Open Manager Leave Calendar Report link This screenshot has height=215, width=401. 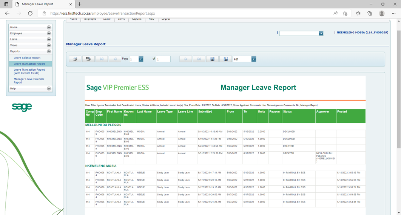point(29,80)
